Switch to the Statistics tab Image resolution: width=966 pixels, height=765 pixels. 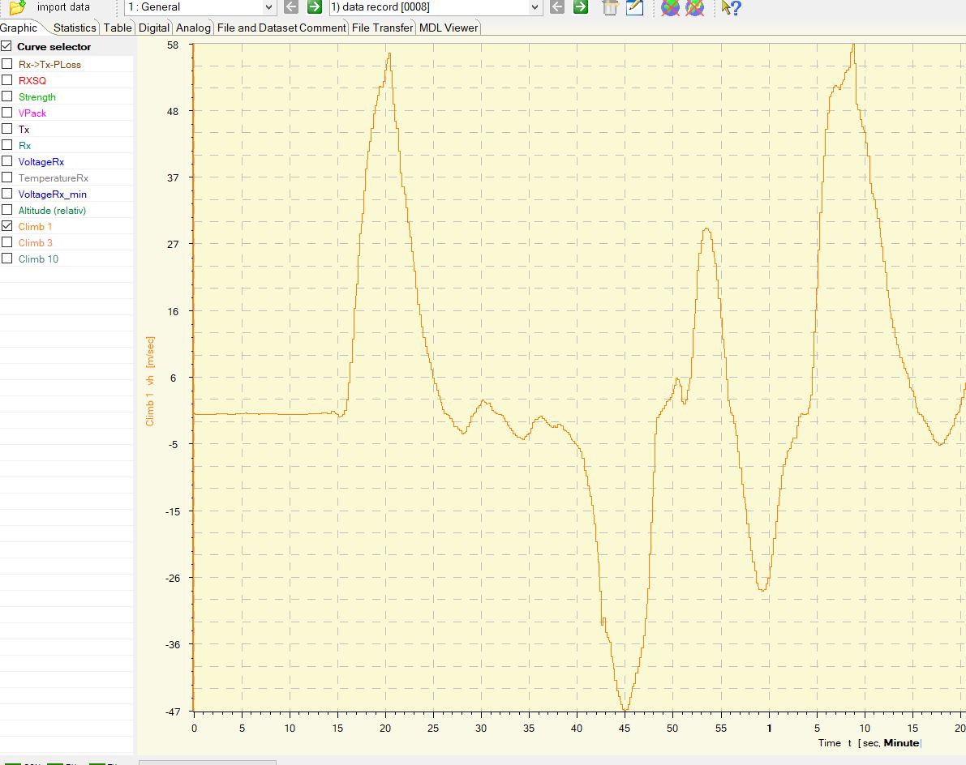[x=75, y=28]
